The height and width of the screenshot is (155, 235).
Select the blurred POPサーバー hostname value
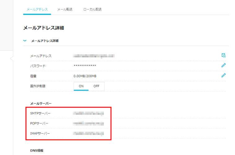pos(88,123)
